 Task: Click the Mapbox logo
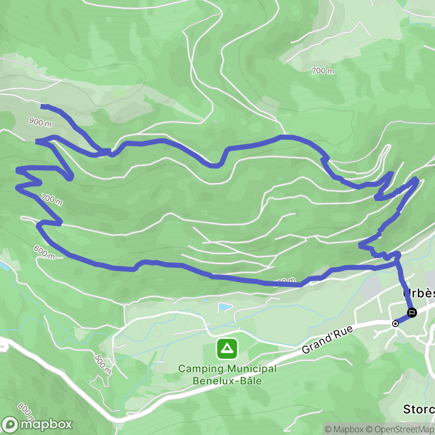(x=37, y=424)
